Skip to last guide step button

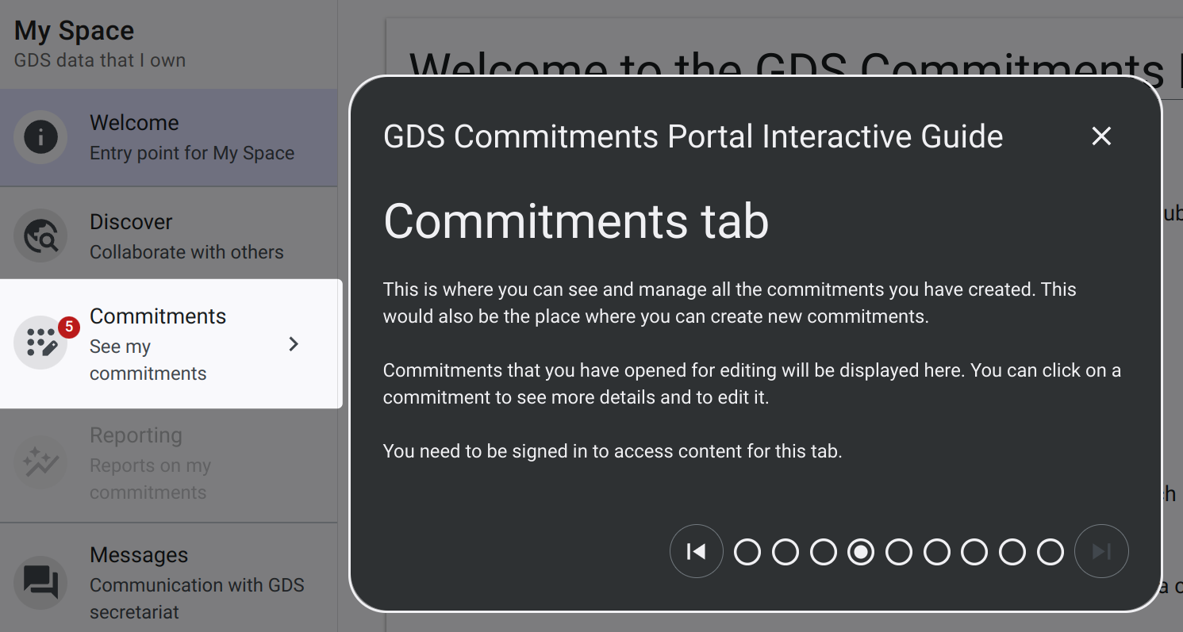1101,551
